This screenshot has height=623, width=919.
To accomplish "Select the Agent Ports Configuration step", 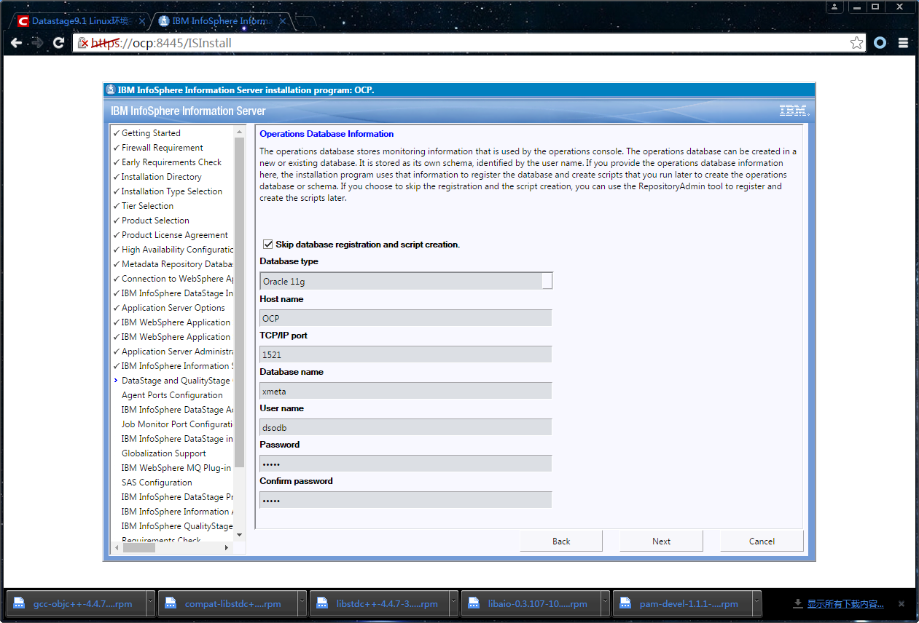I will tap(172, 395).
